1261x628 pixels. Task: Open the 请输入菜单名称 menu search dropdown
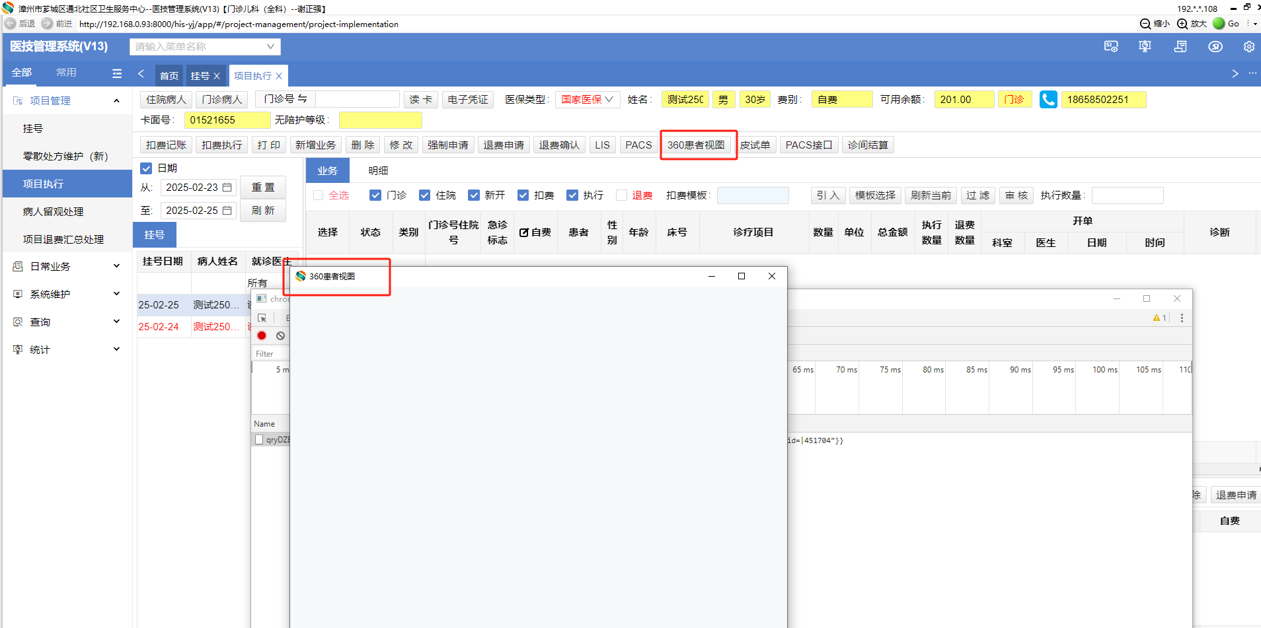tap(205, 46)
